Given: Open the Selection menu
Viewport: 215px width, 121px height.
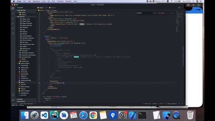Looking at the screenshot, I should tap(36, 1).
